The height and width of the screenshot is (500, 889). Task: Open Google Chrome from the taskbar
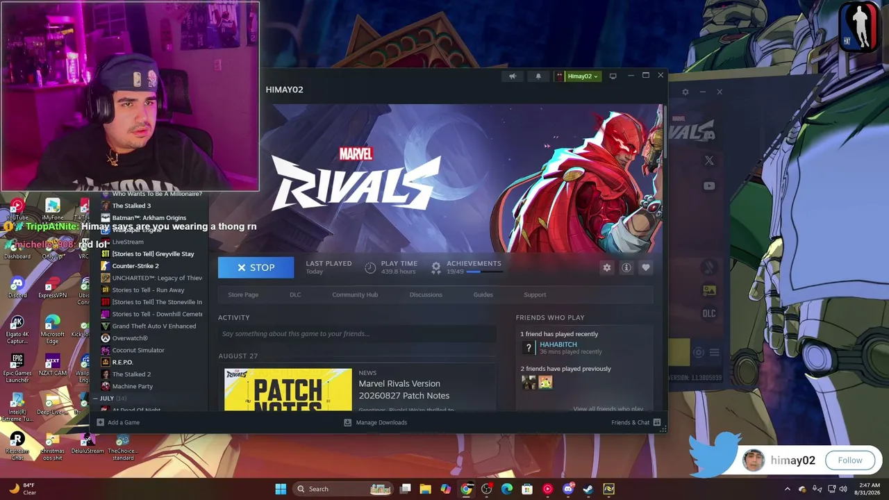[466, 489]
